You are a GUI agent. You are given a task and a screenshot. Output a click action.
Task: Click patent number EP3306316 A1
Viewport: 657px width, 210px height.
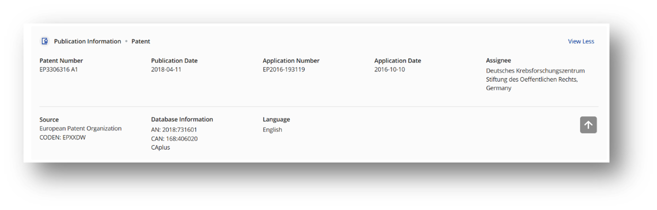pyautogui.click(x=59, y=69)
